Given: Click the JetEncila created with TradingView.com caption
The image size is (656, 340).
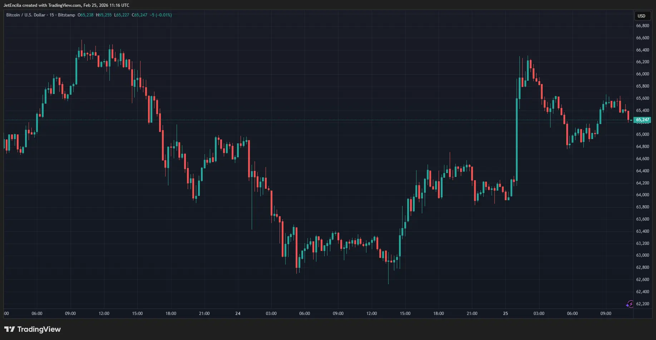Looking at the screenshot, I should click(x=66, y=5).
